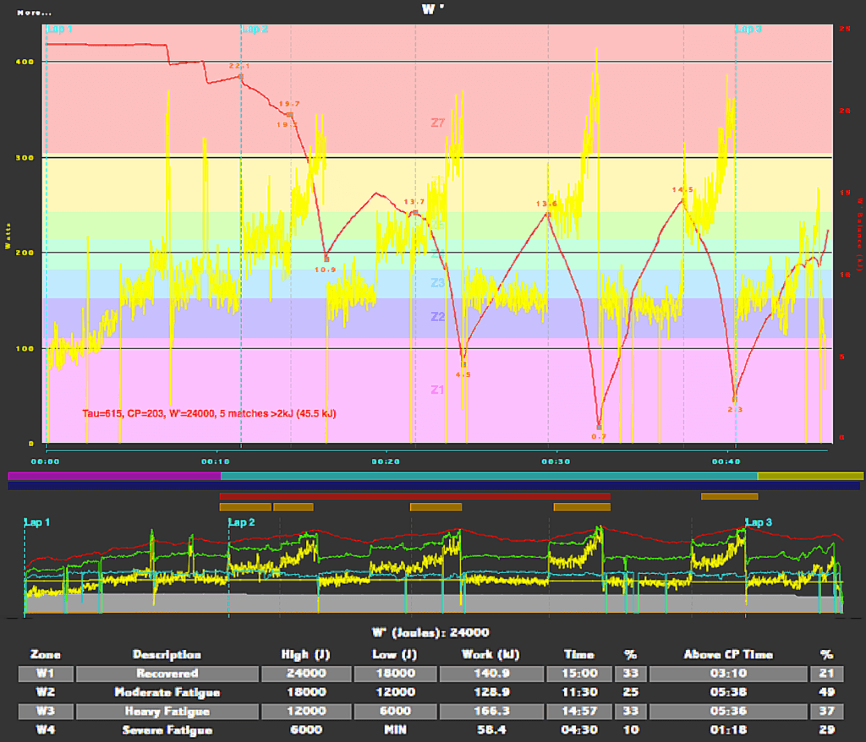This screenshot has height=742, width=866.
Task: Click the 58.4 work value
Action: [491, 730]
